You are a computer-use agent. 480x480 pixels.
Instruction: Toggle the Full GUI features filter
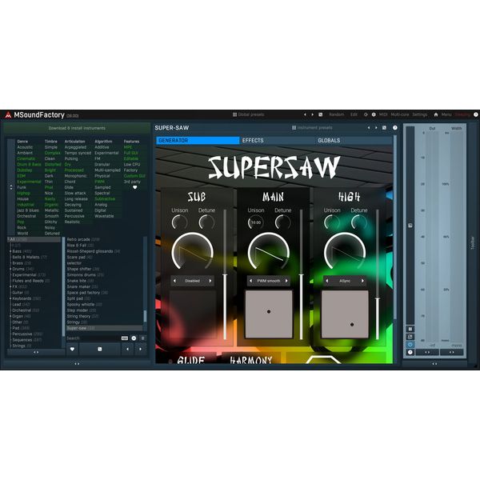click(131, 153)
